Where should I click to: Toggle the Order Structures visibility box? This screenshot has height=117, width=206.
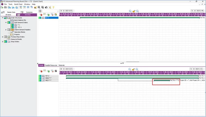5,18
